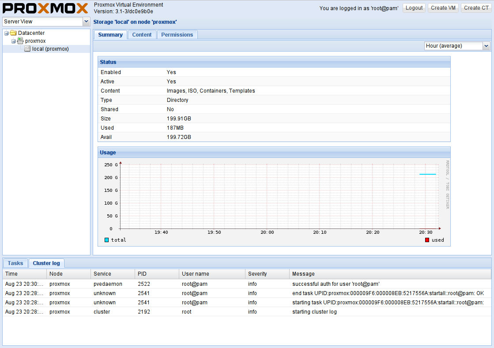The height and width of the screenshot is (348, 494).
Task: Sort by the Severity column header
Action: 268,274
